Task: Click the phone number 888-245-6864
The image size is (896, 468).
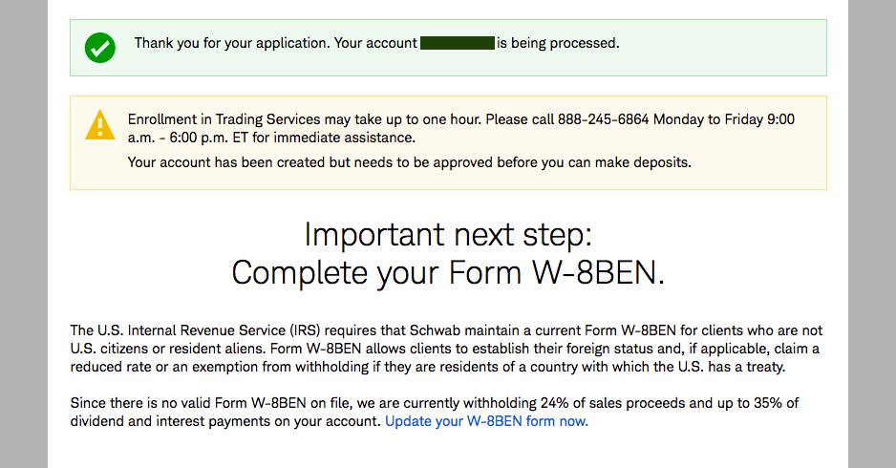Action: click(x=603, y=119)
